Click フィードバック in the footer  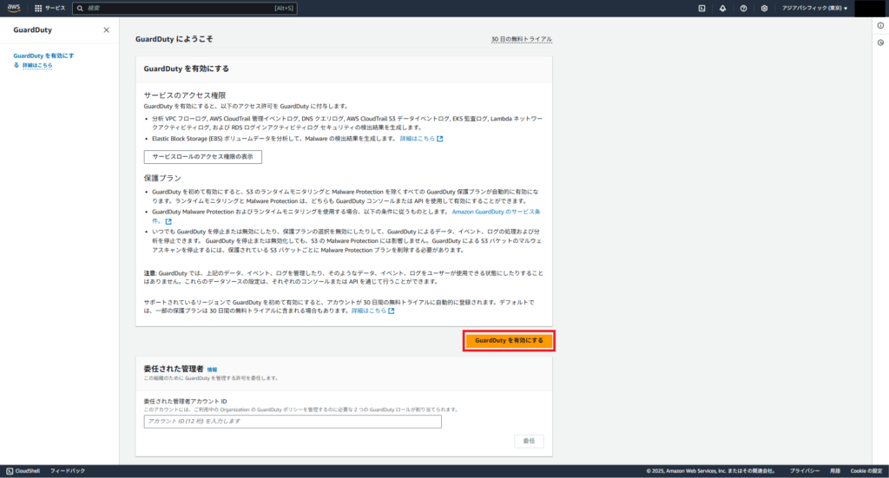point(68,471)
